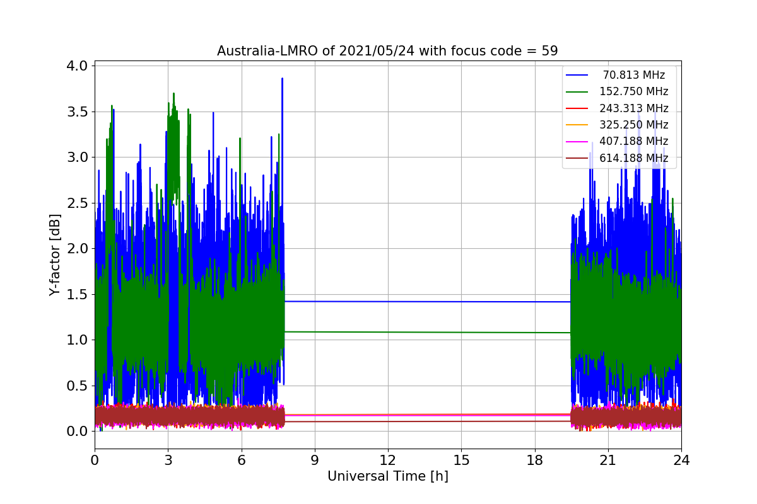Screen dimensions: 757x504
Task: Click the x-axis tick label 9
Action: (315, 460)
